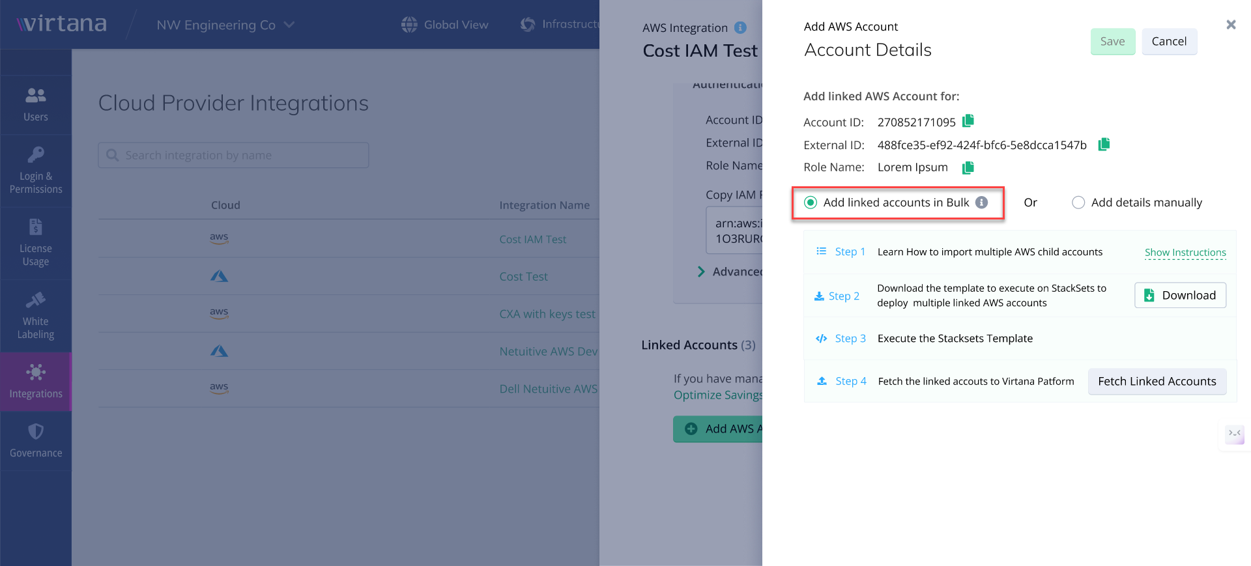Screen dimensions: 1251x566
Task: Click the Optimize Savings link
Action: click(717, 395)
